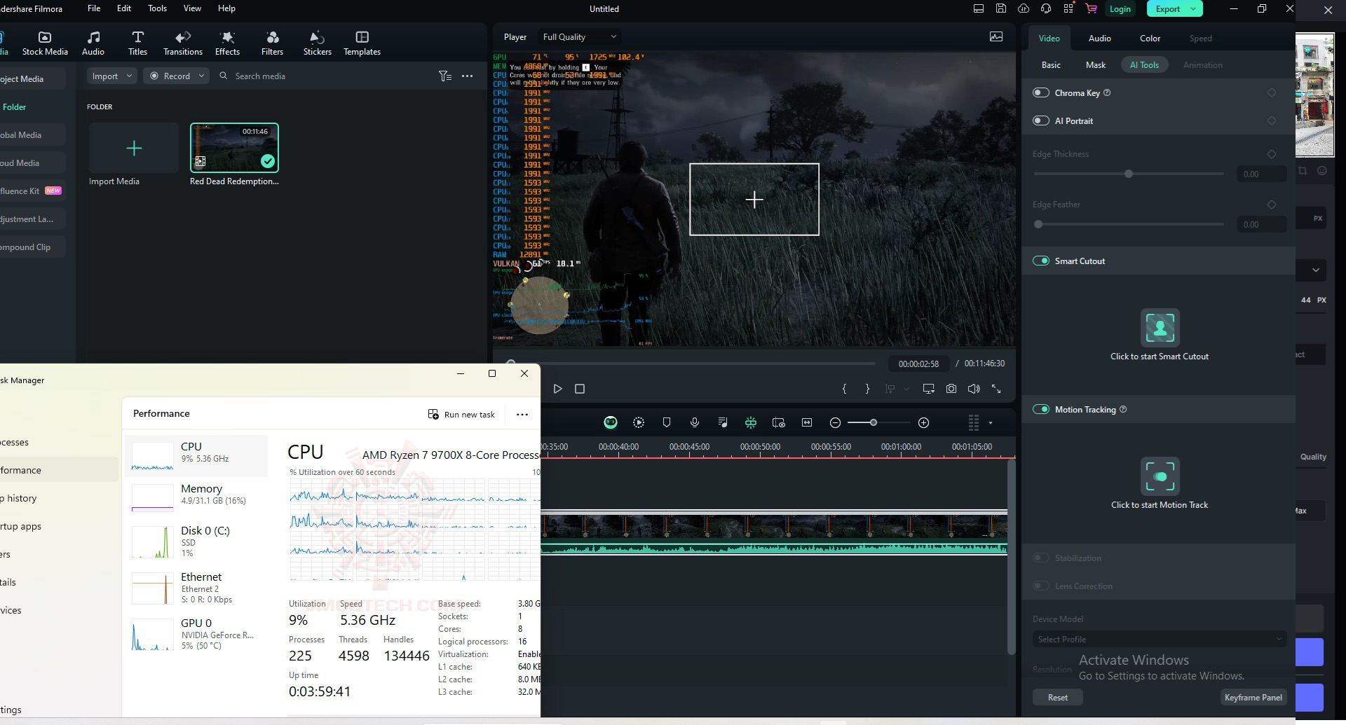Viewport: 1346px width, 725px height.
Task: Open the Transitions library
Action: coord(182,43)
